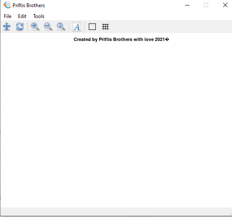232x217 pixels.
Task: Open the Edit menu
Action: coord(22,16)
